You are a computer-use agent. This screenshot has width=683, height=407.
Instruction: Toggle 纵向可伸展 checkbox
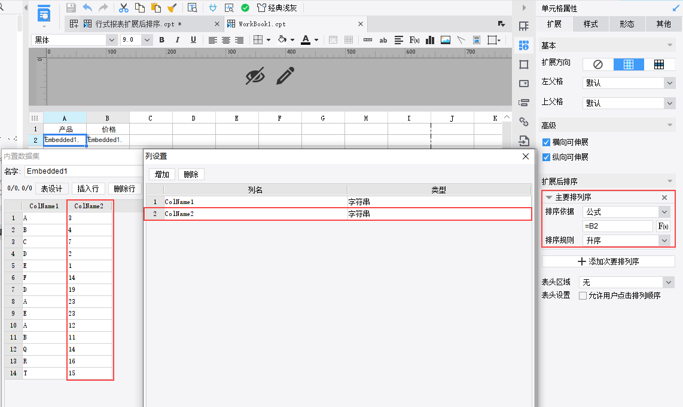point(546,157)
